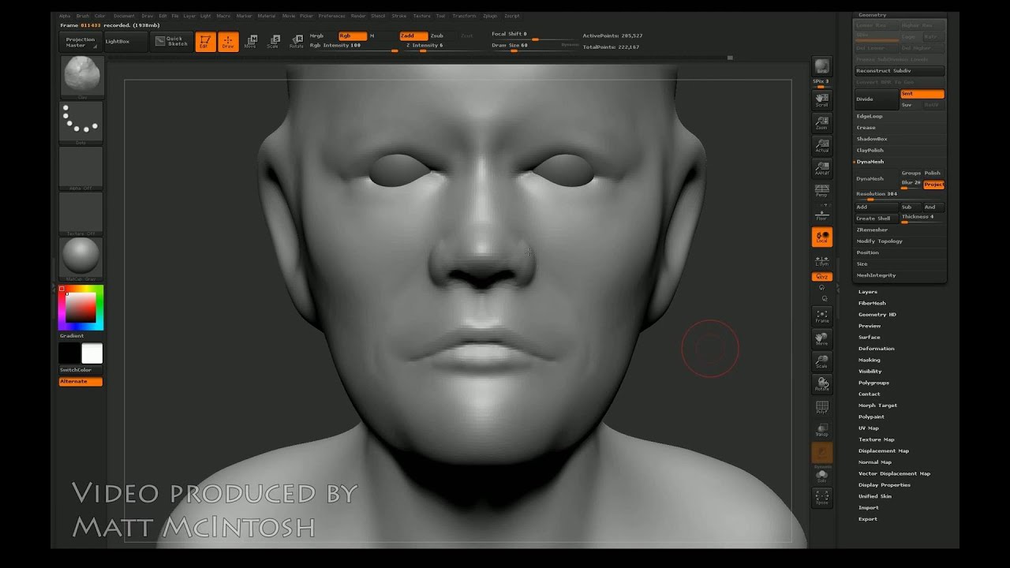
Task: Expand the EdgeLoop section
Action: (x=870, y=116)
